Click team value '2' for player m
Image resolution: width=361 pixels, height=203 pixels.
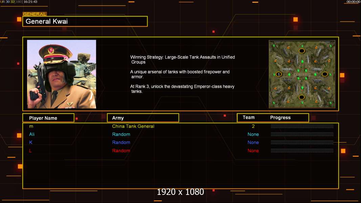pos(253,126)
